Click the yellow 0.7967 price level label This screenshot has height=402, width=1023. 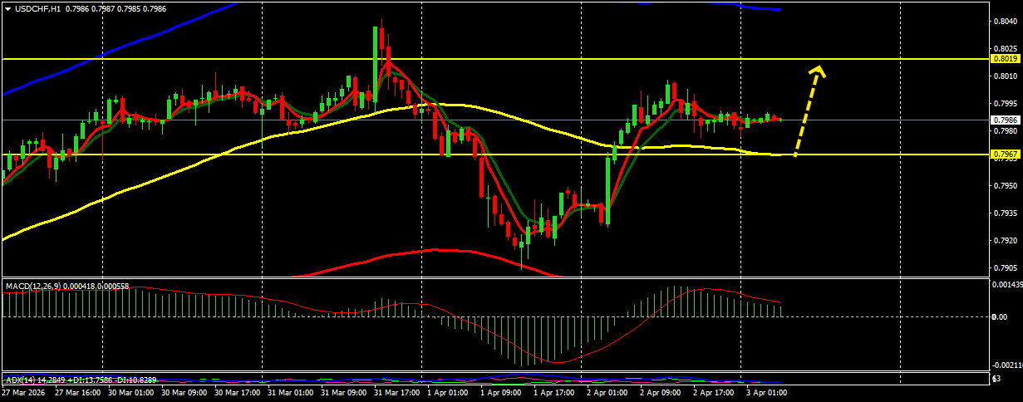click(1006, 154)
